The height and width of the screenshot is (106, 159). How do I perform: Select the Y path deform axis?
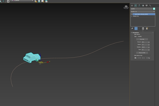coord(139,58)
